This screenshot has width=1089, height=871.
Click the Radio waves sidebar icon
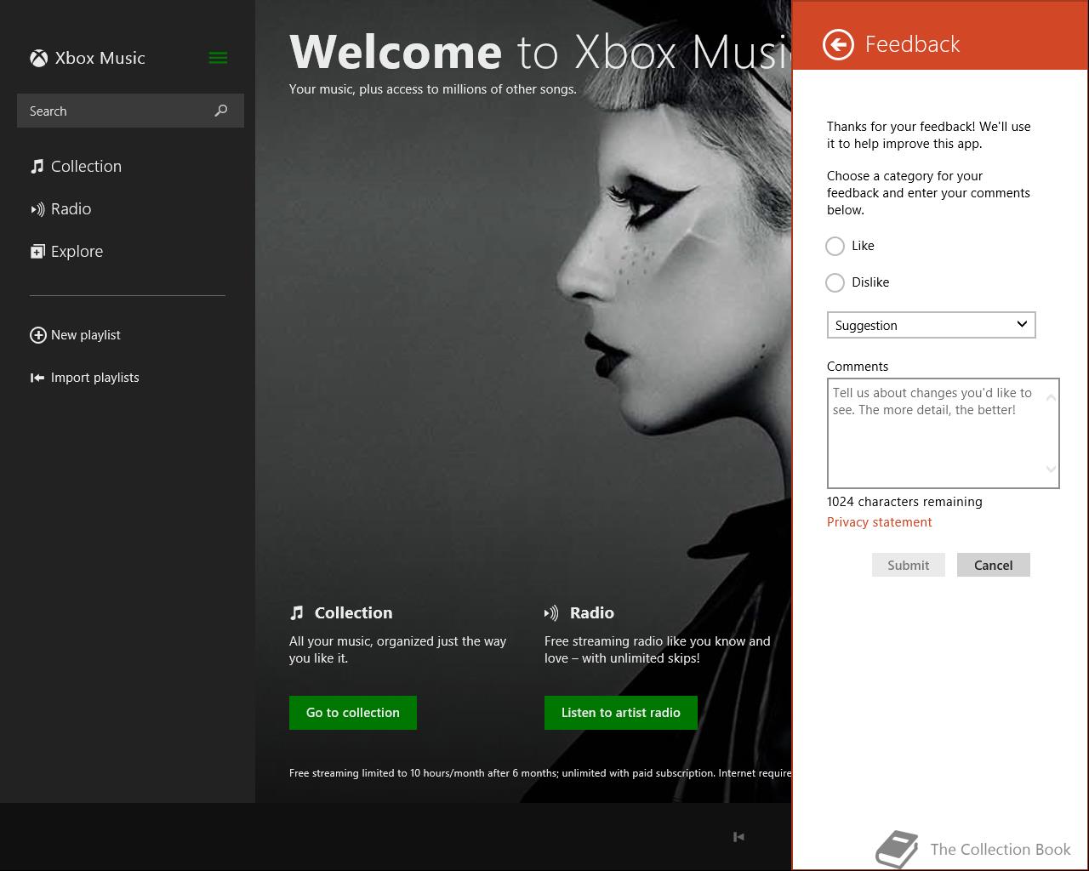click(x=37, y=209)
